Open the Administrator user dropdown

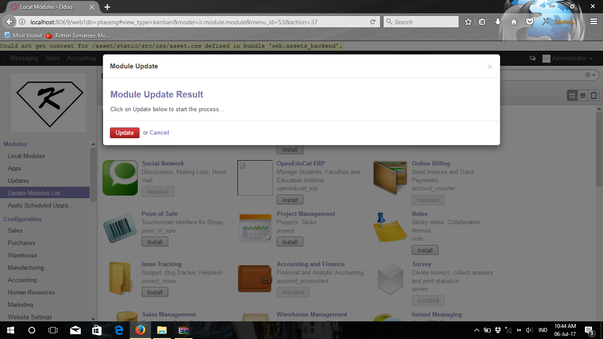pos(572,58)
